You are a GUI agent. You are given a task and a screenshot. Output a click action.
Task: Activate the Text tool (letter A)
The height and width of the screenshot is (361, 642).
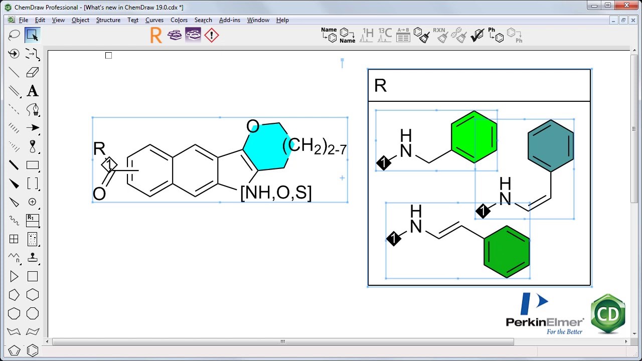(x=33, y=91)
